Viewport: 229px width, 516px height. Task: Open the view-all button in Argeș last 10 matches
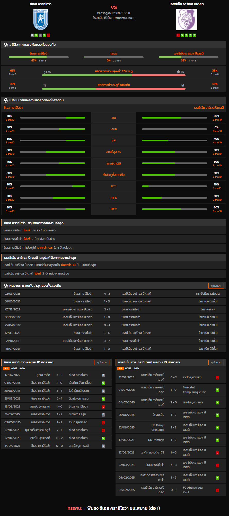click(216, 362)
